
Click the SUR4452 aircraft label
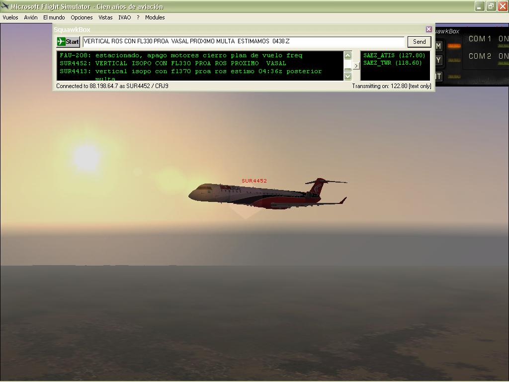[254, 181]
